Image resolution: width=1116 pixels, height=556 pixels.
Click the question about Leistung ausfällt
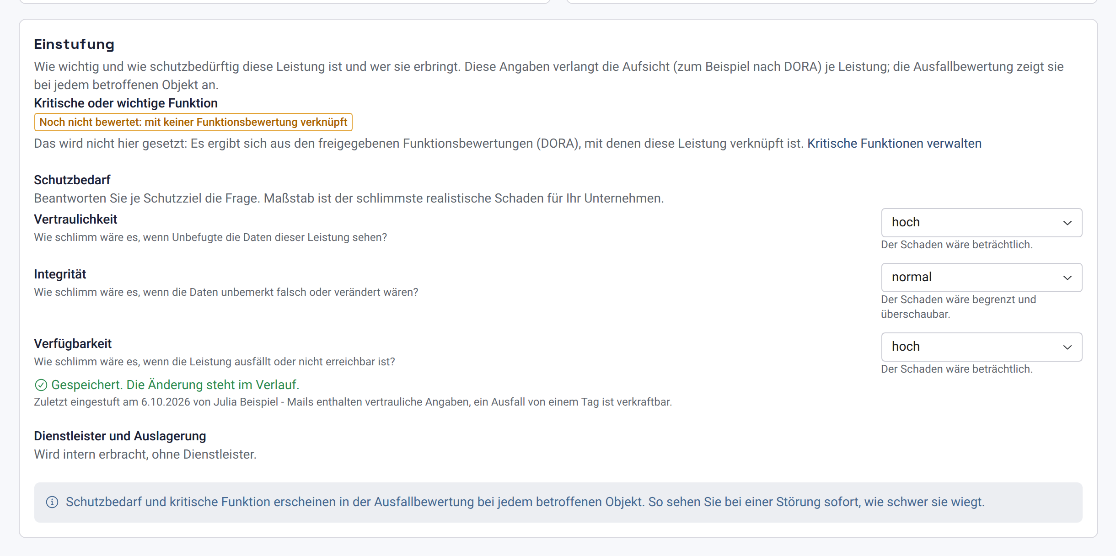pyautogui.click(x=215, y=362)
